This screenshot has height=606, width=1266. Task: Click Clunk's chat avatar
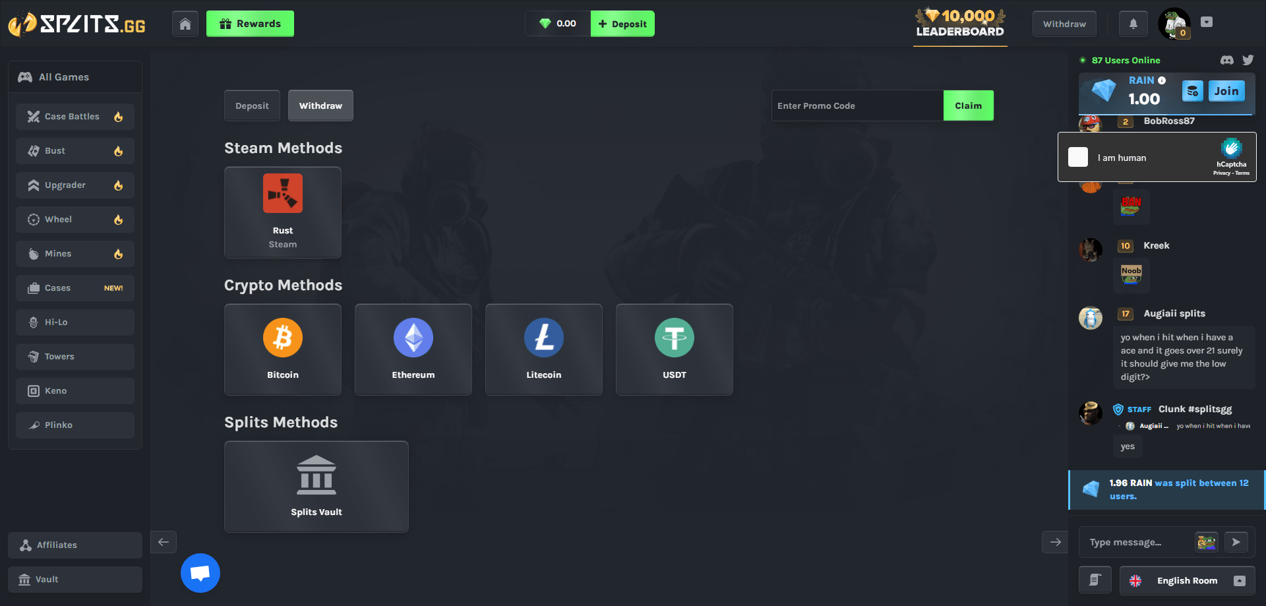click(1091, 413)
